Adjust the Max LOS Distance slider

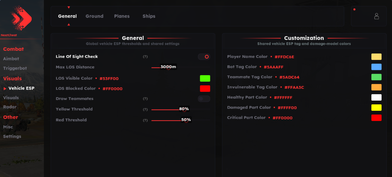click(x=181, y=68)
